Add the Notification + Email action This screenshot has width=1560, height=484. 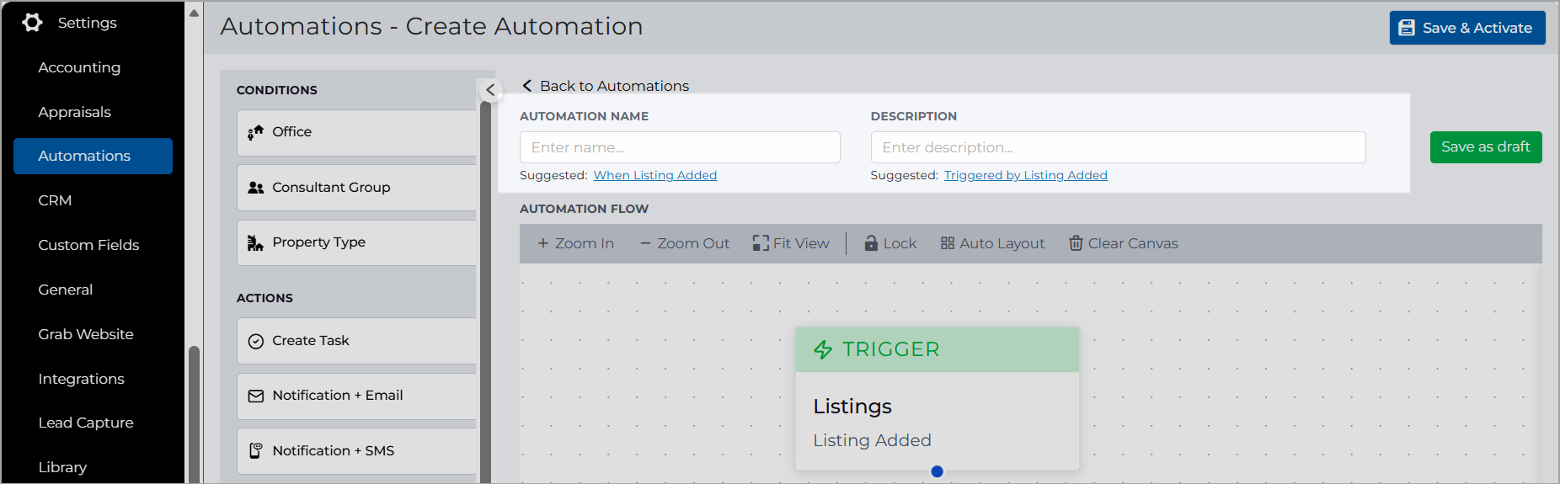tap(357, 396)
